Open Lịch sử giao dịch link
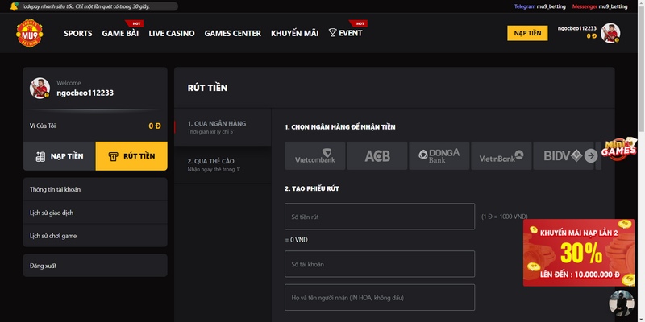 pos(52,213)
